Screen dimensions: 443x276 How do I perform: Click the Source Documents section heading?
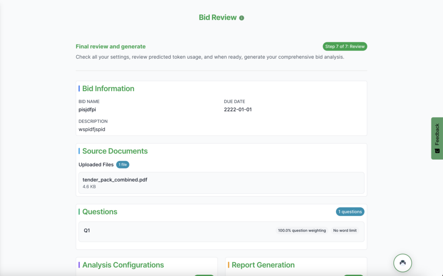115,151
